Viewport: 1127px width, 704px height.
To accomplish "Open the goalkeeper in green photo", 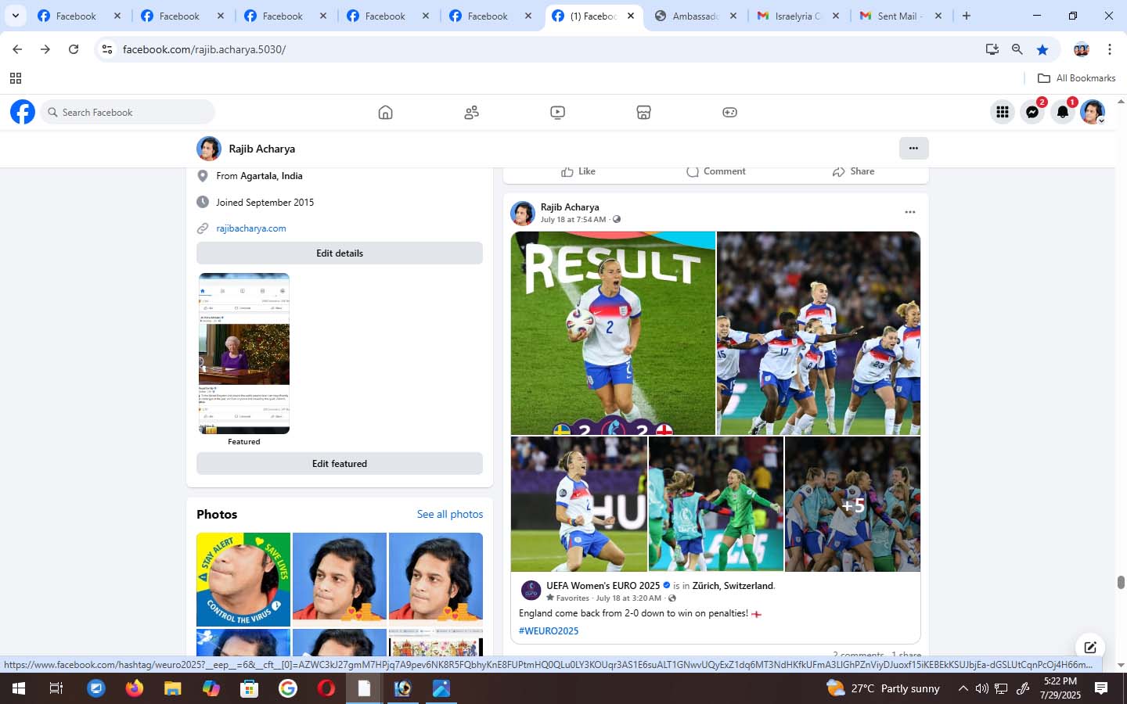I will (716, 504).
